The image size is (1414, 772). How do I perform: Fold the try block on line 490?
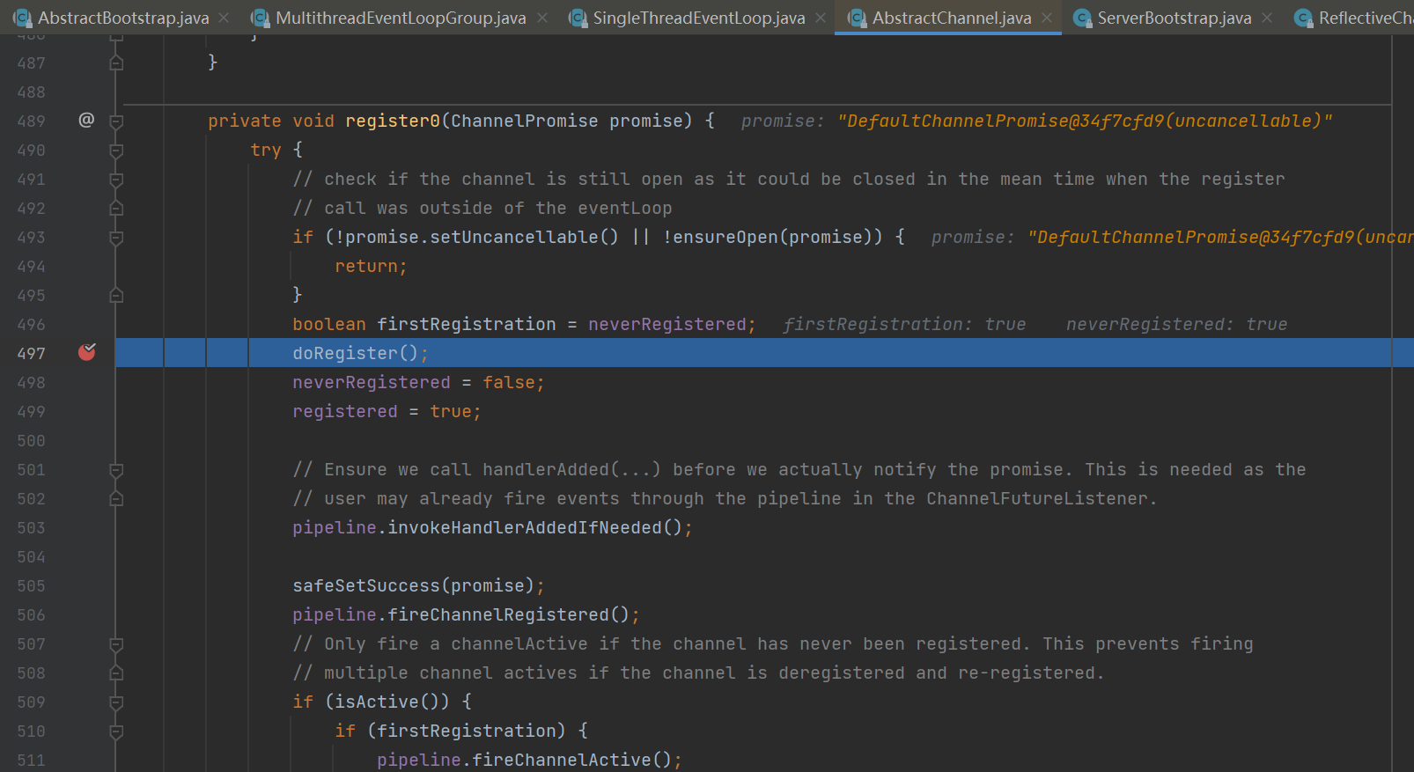(x=116, y=151)
